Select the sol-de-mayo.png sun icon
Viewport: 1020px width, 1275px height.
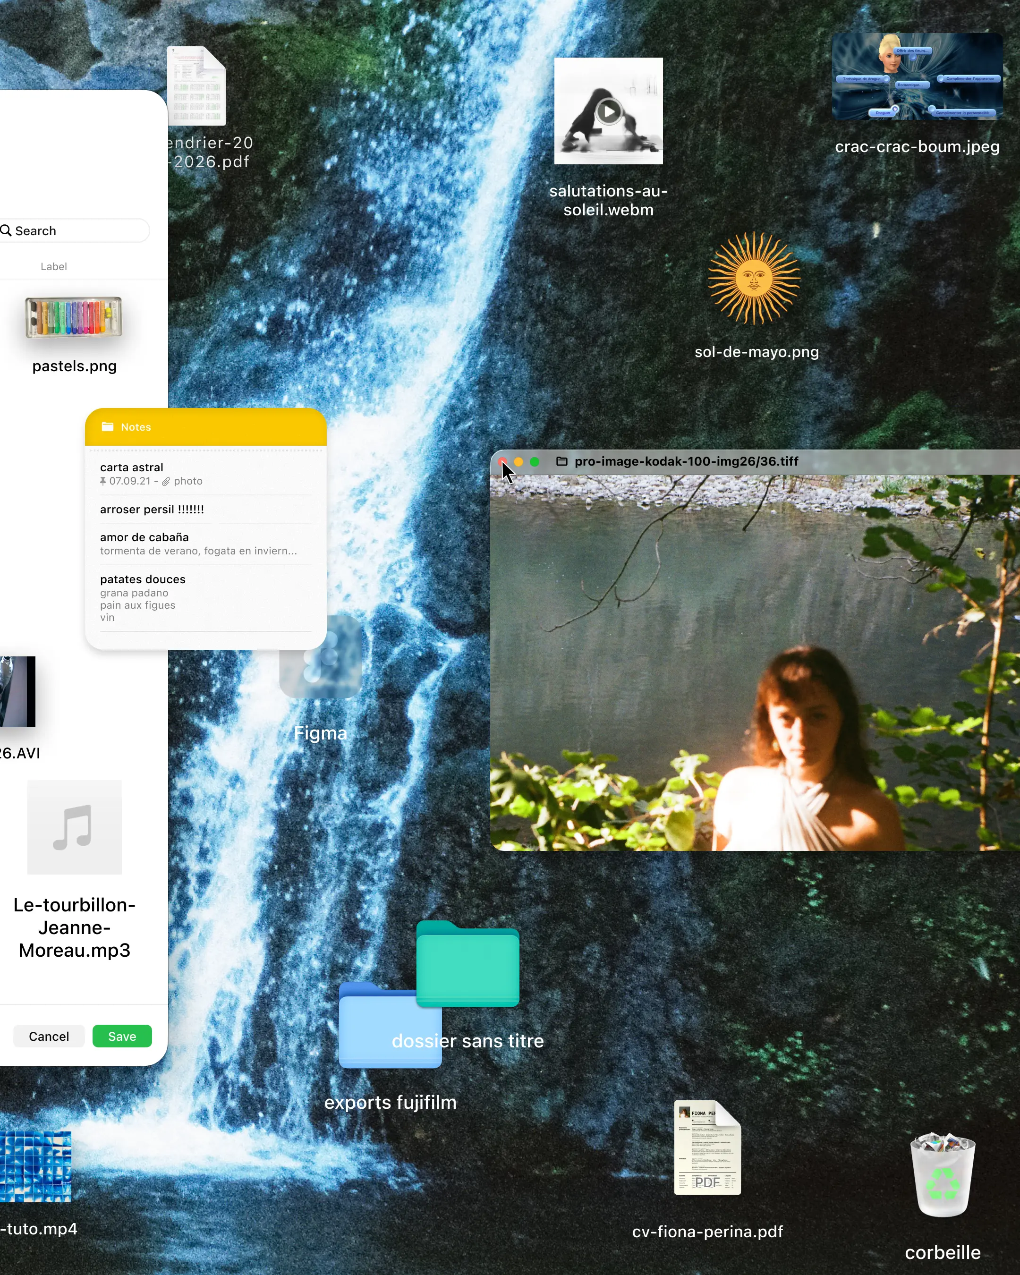tap(754, 278)
